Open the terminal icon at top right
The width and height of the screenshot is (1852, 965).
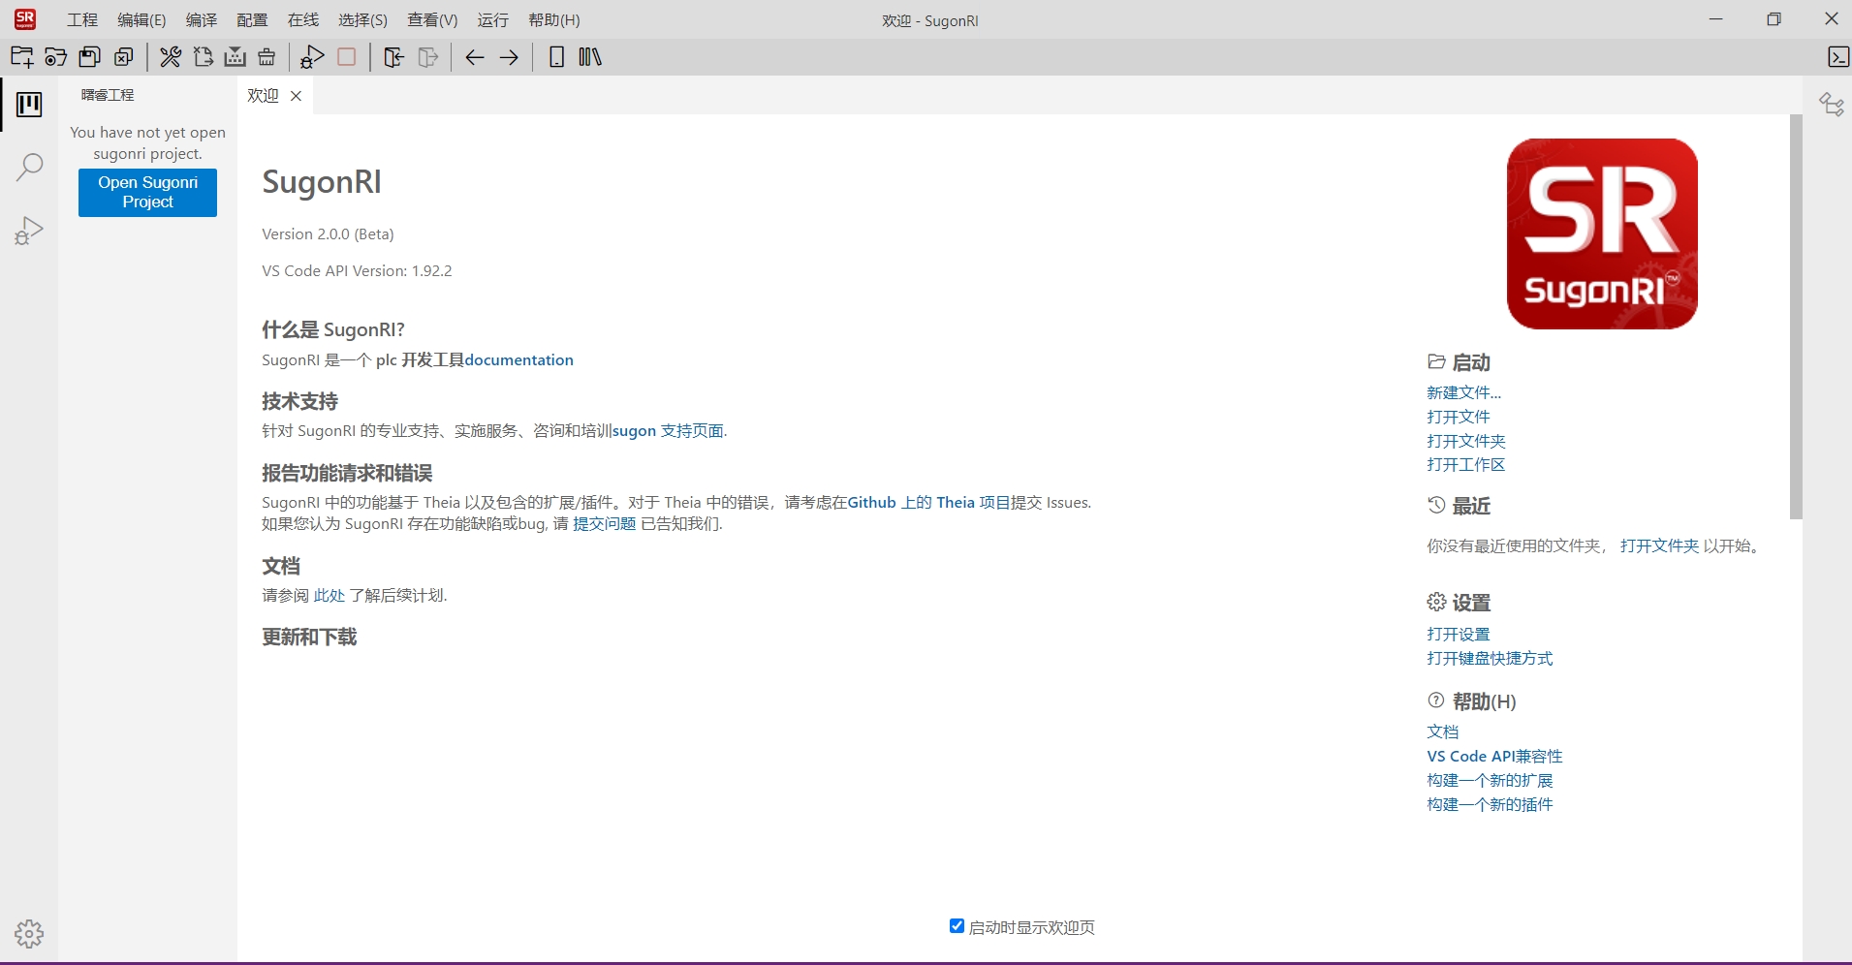click(1837, 57)
